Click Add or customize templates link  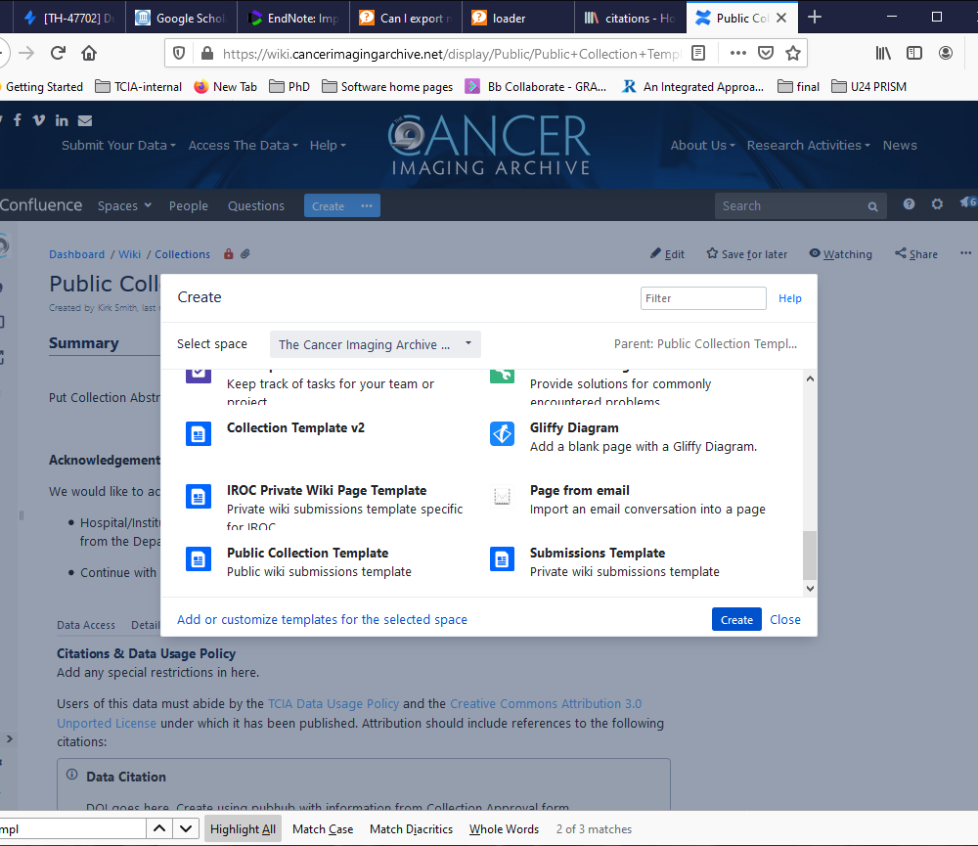[322, 619]
